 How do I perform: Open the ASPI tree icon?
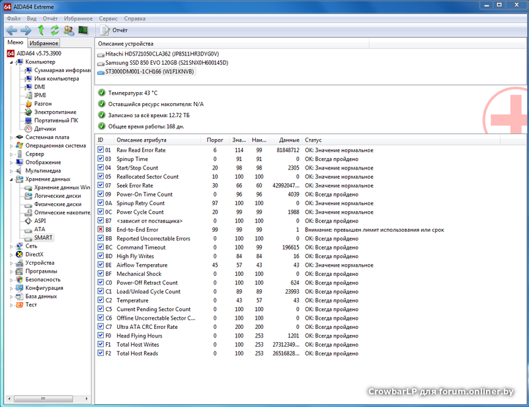tap(28, 221)
